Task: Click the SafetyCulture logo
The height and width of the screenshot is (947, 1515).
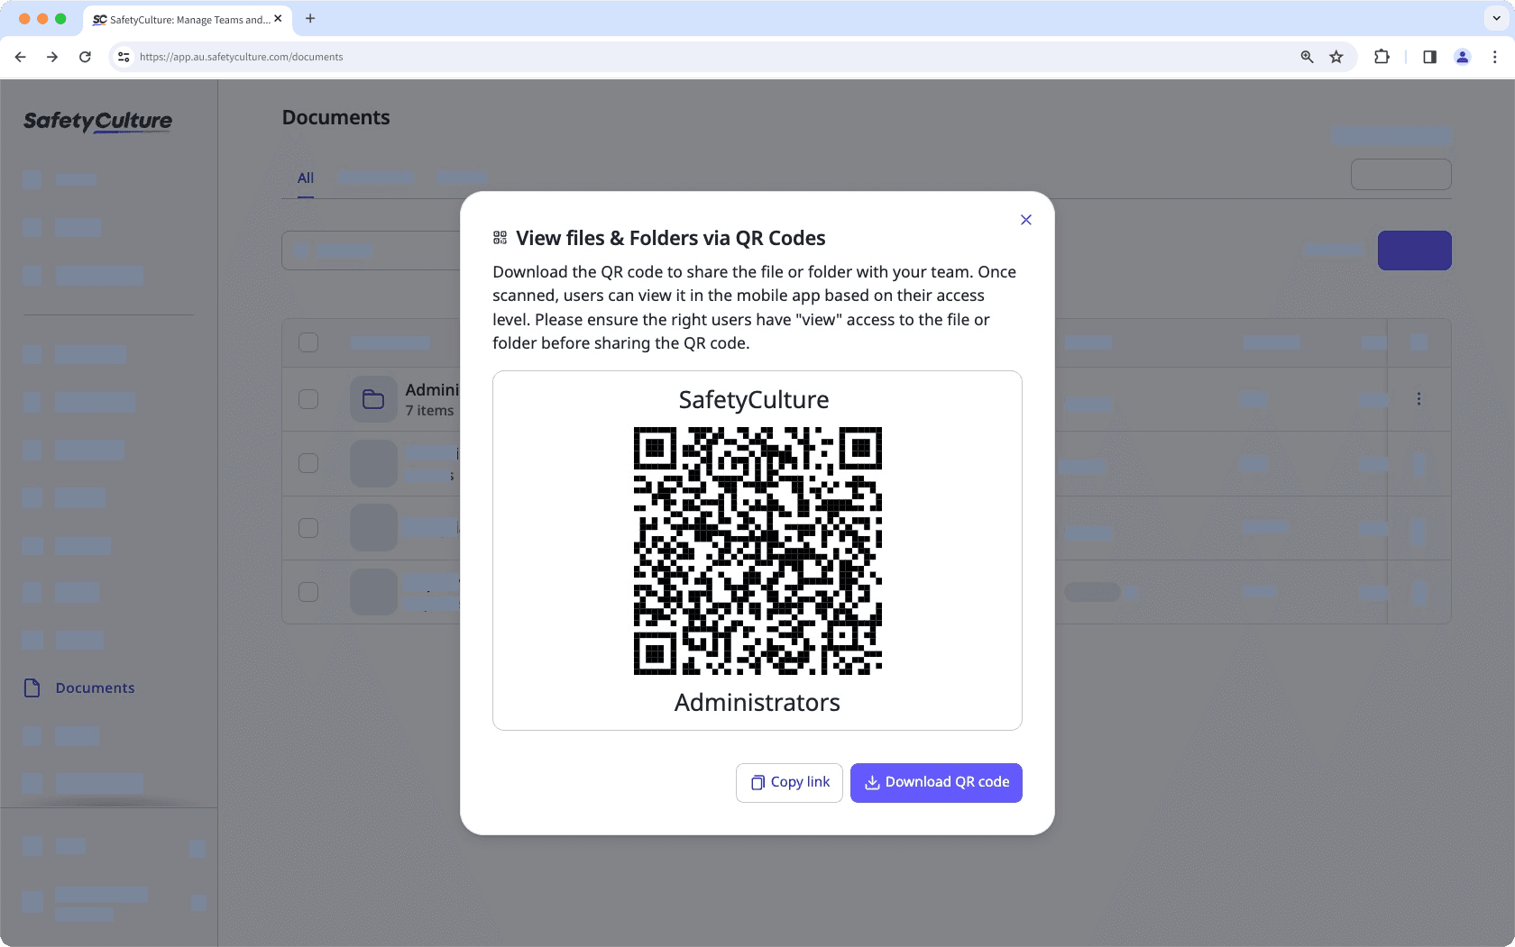Action: (96, 122)
